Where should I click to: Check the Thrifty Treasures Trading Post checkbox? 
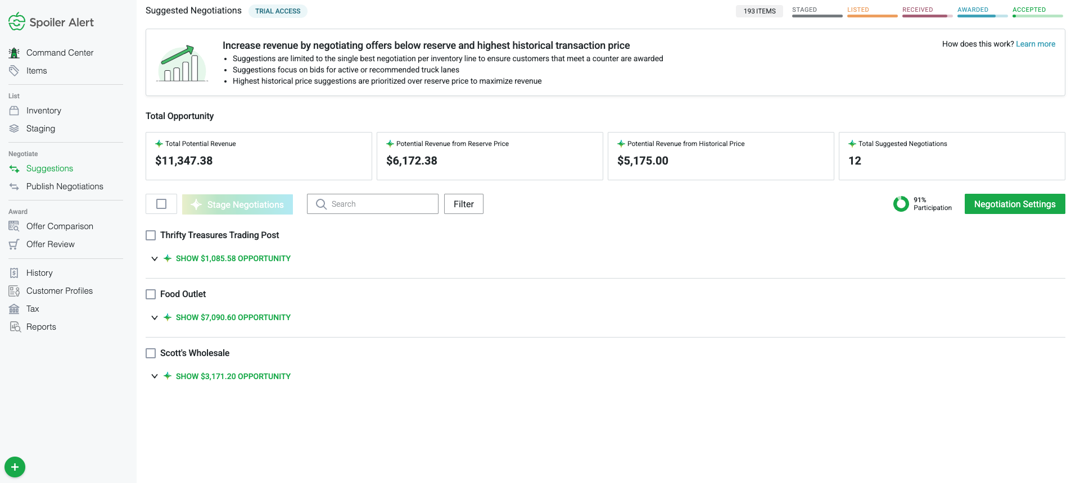coord(151,235)
